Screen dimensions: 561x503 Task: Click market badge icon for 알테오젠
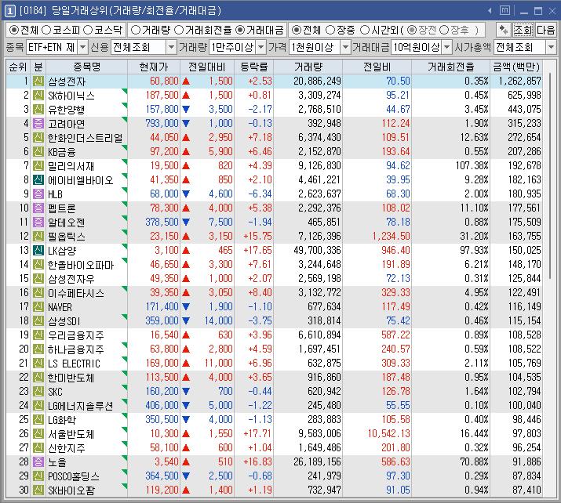(x=38, y=223)
